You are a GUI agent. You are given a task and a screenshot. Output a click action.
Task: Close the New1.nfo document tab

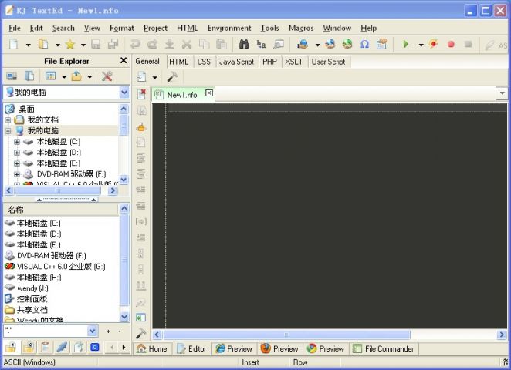pyautogui.click(x=208, y=94)
